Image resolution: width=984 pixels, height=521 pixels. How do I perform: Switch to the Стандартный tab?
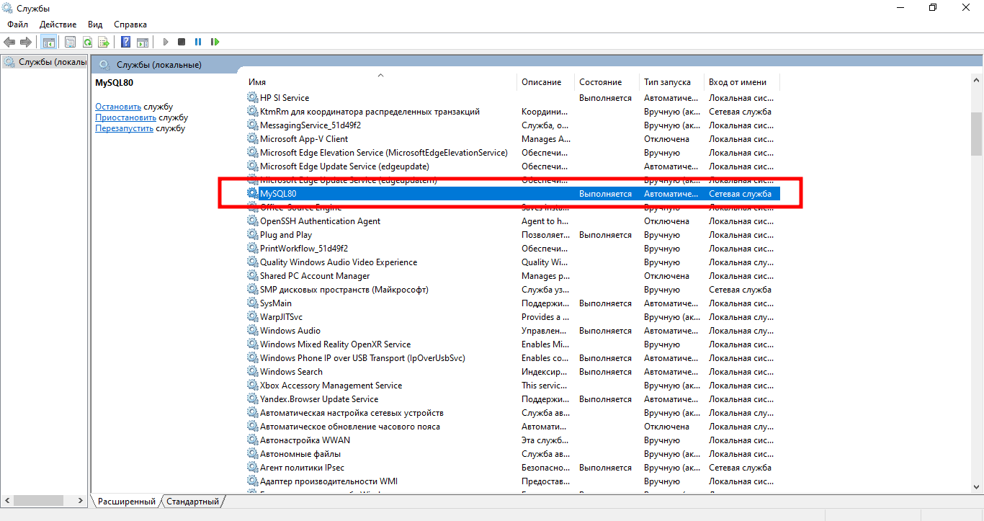193,501
